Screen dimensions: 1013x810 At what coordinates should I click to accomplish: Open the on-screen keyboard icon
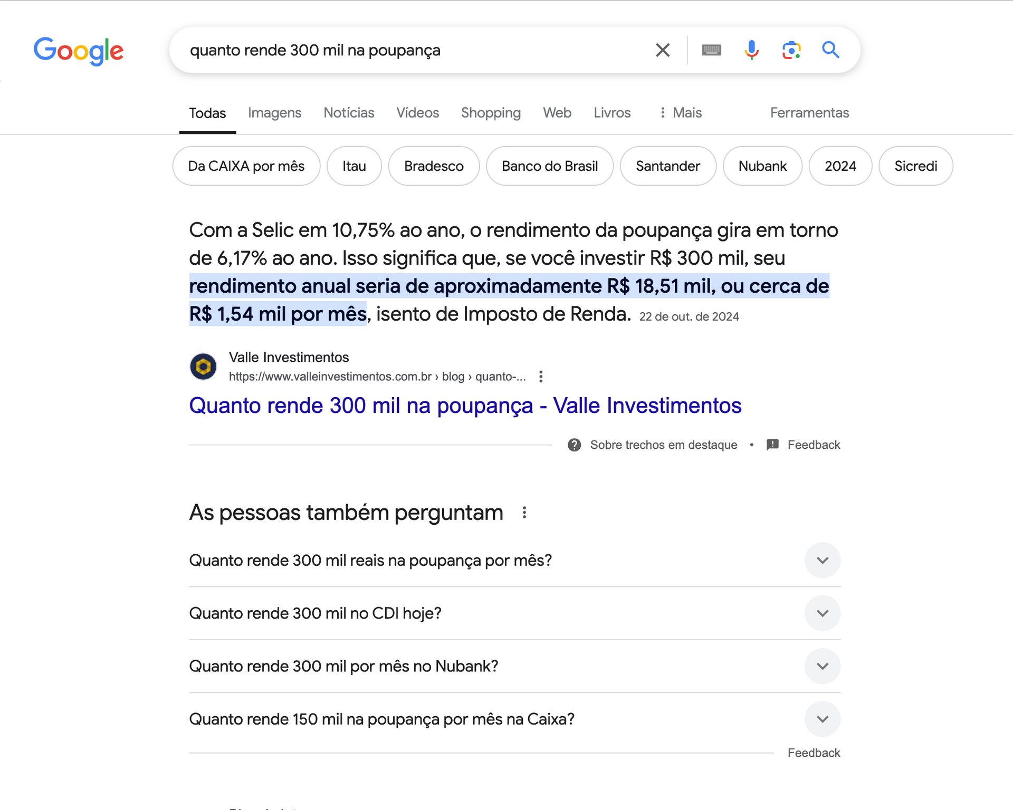coord(712,50)
